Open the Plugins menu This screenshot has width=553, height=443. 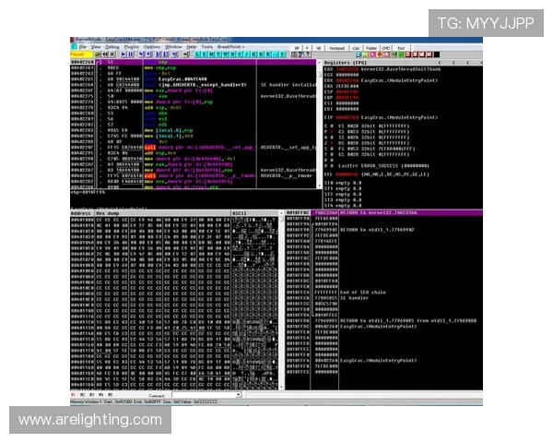pyautogui.click(x=135, y=46)
